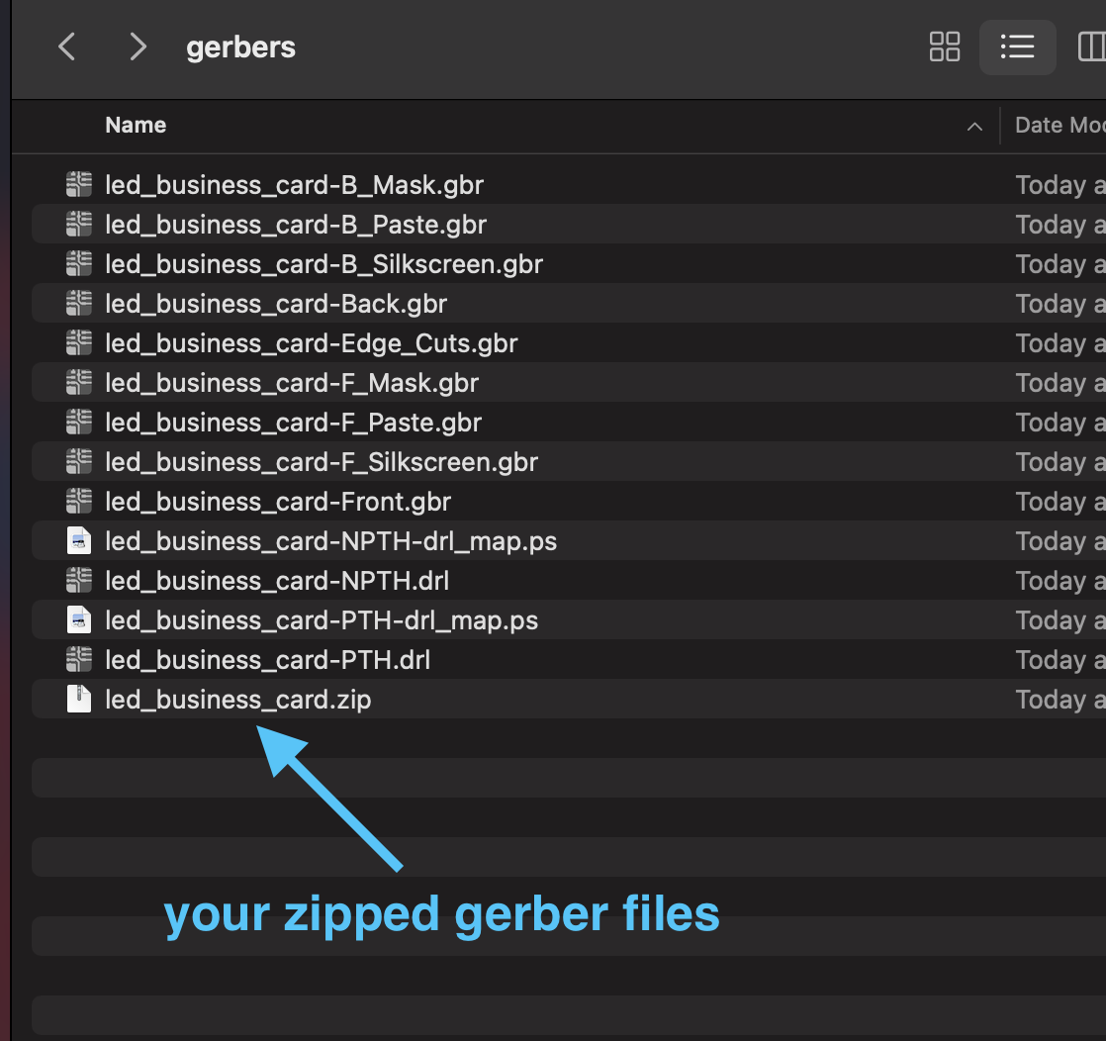This screenshot has height=1041, width=1106.
Task: Select file name led_business_card-B_Silkscreen.gbr
Action: (323, 264)
